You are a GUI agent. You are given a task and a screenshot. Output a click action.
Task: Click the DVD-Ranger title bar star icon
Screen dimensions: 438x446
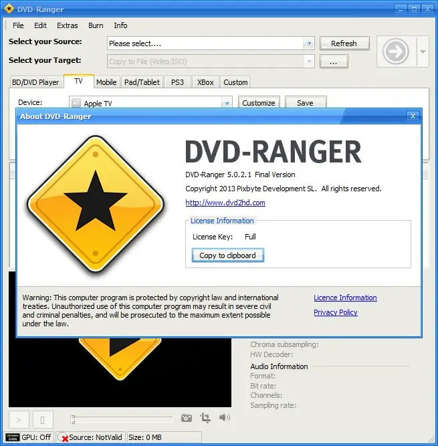9,9
